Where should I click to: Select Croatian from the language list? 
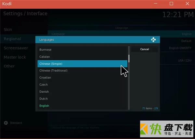[x=82, y=78]
